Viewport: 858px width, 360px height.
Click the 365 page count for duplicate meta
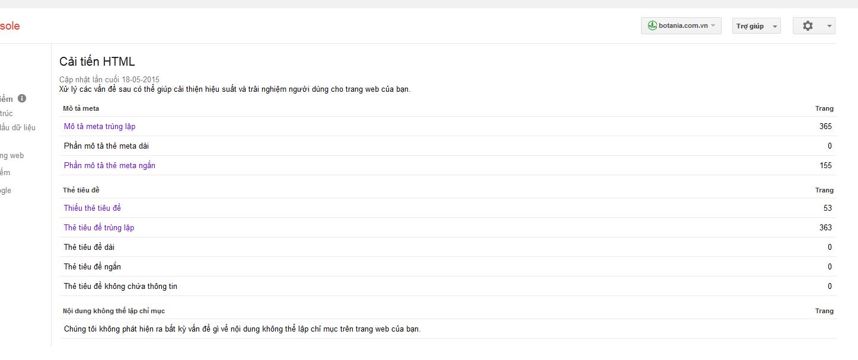[825, 126]
